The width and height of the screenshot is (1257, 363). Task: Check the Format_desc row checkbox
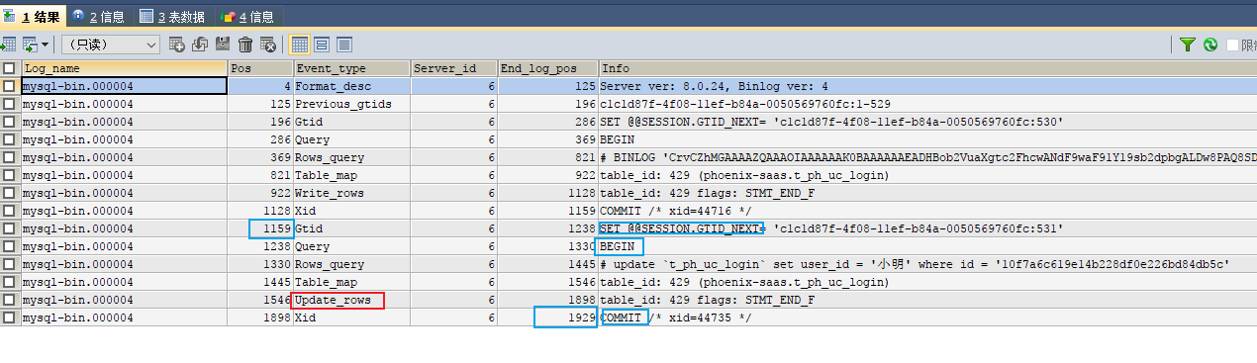(9, 86)
